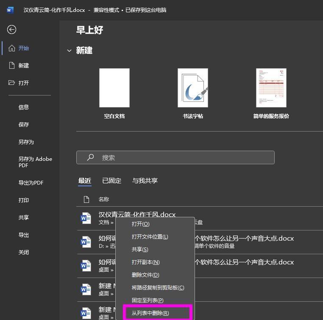The height and width of the screenshot is (320, 323).
Task: Click the back arrow circle icon
Action: pyautogui.click(x=11, y=29)
